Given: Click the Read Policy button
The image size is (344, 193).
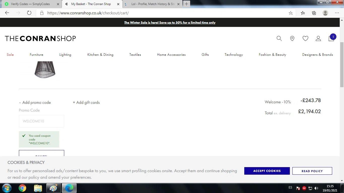Looking at the screenshot, I should coord(312,171).
